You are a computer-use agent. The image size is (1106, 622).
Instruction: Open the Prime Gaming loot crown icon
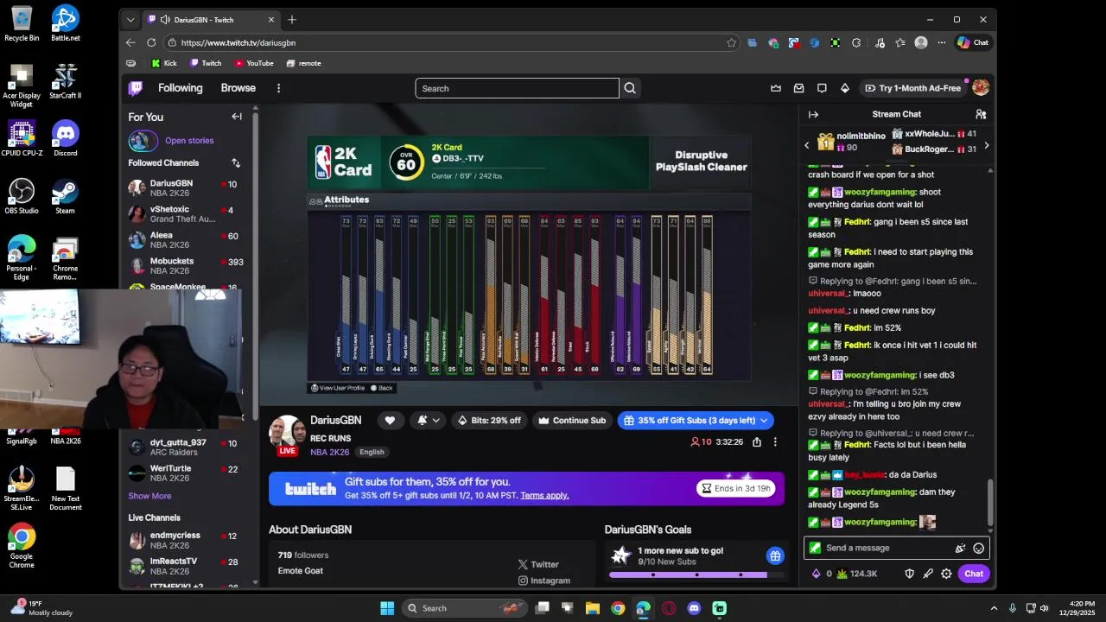pyautogui.click(x=776, y=88)
